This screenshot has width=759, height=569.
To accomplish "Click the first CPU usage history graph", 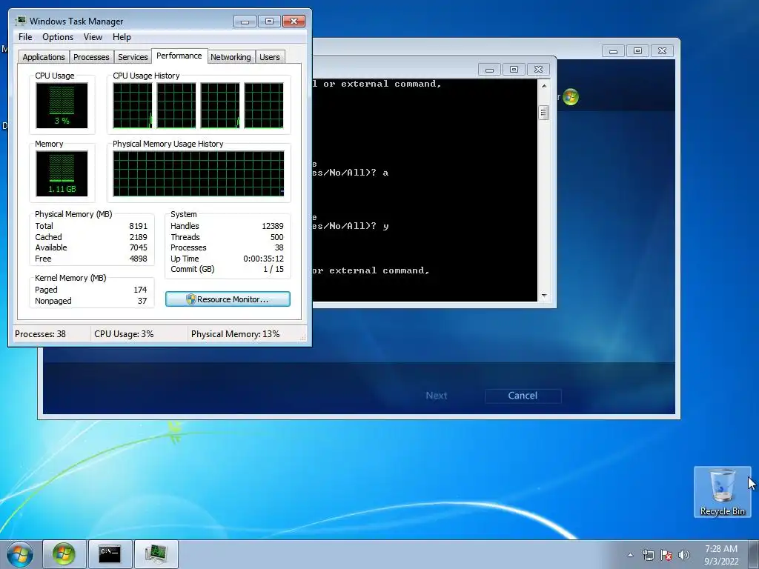I will point(133,105).
